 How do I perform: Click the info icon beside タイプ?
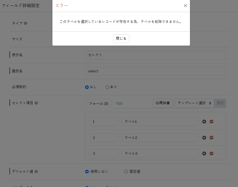tap(25, 23)
